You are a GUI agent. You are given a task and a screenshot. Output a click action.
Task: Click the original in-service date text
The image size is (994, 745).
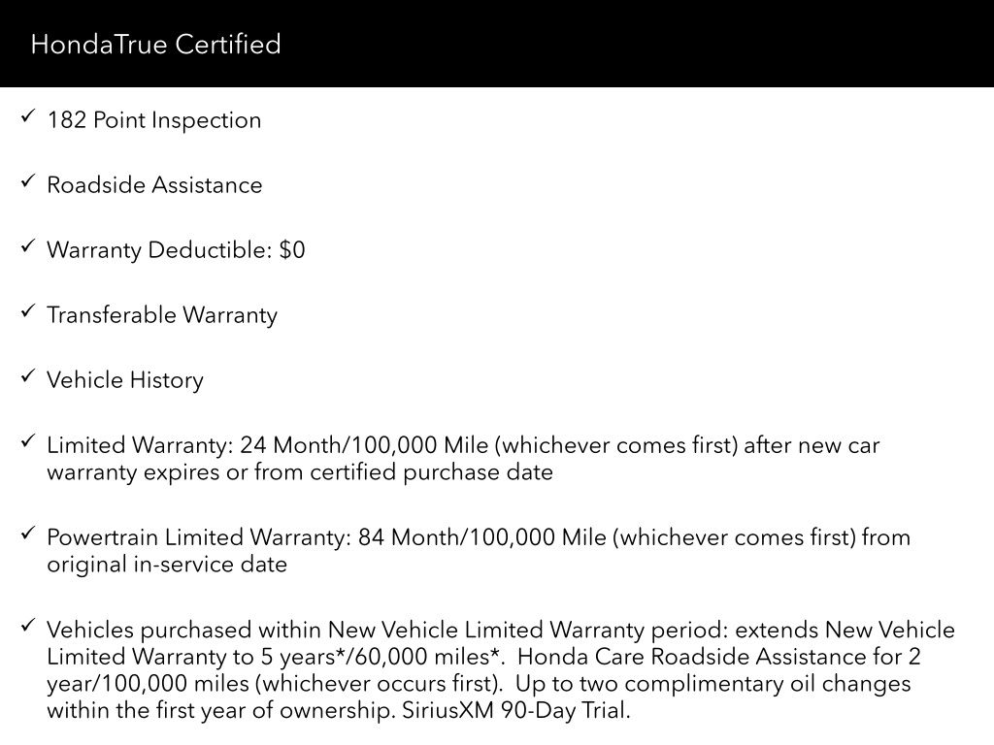coord(167,565)
